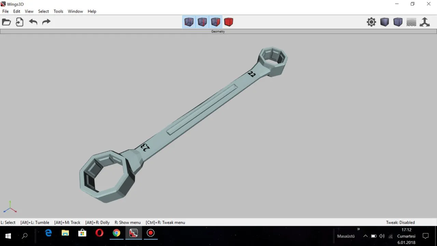Open the Help menu
This screenshot has height=246, width=437.
coord(92,11)
